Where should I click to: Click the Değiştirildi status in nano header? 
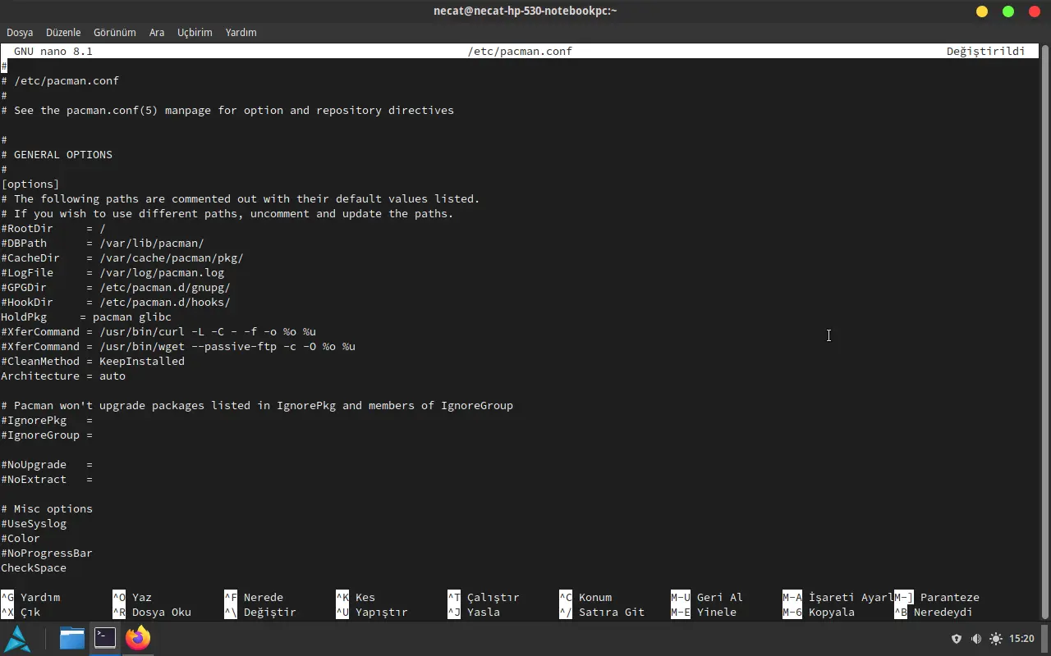(x=986, y=51)
